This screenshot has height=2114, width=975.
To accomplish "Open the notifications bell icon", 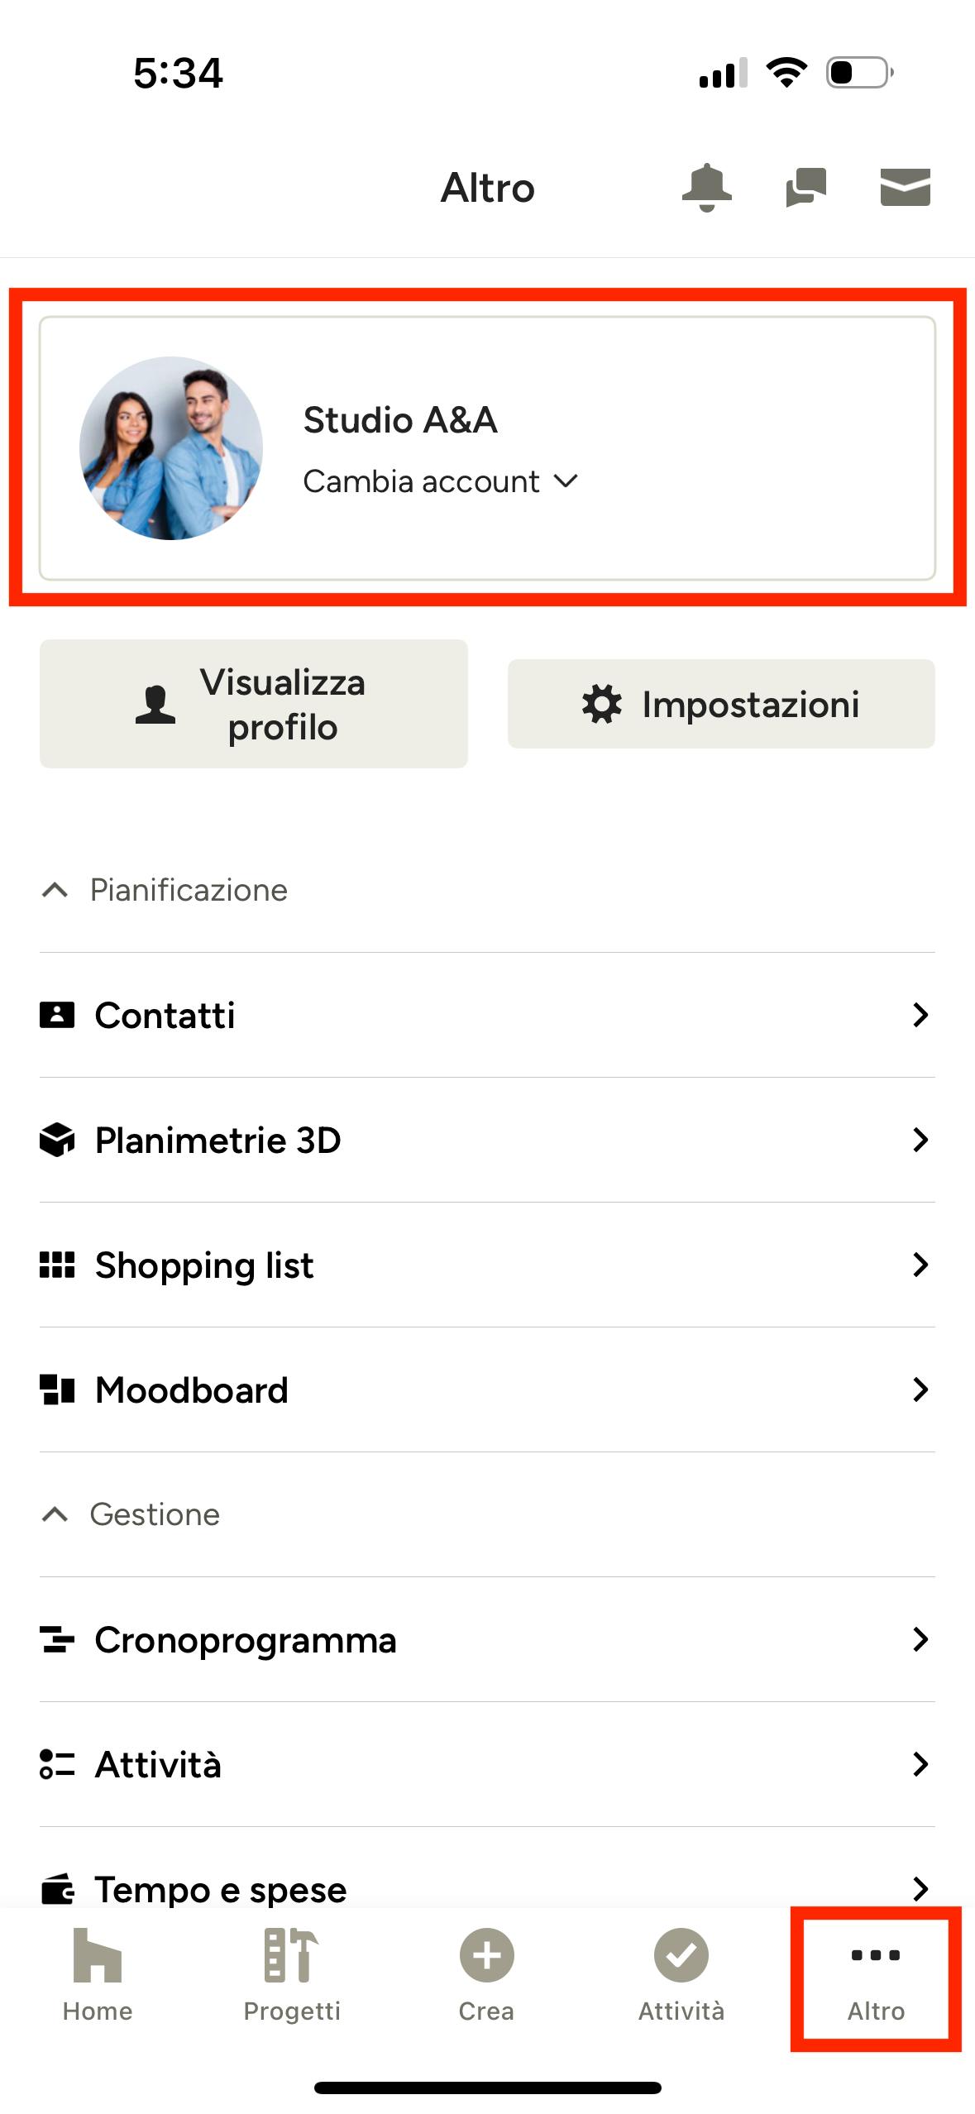I will tap(706, 188).
